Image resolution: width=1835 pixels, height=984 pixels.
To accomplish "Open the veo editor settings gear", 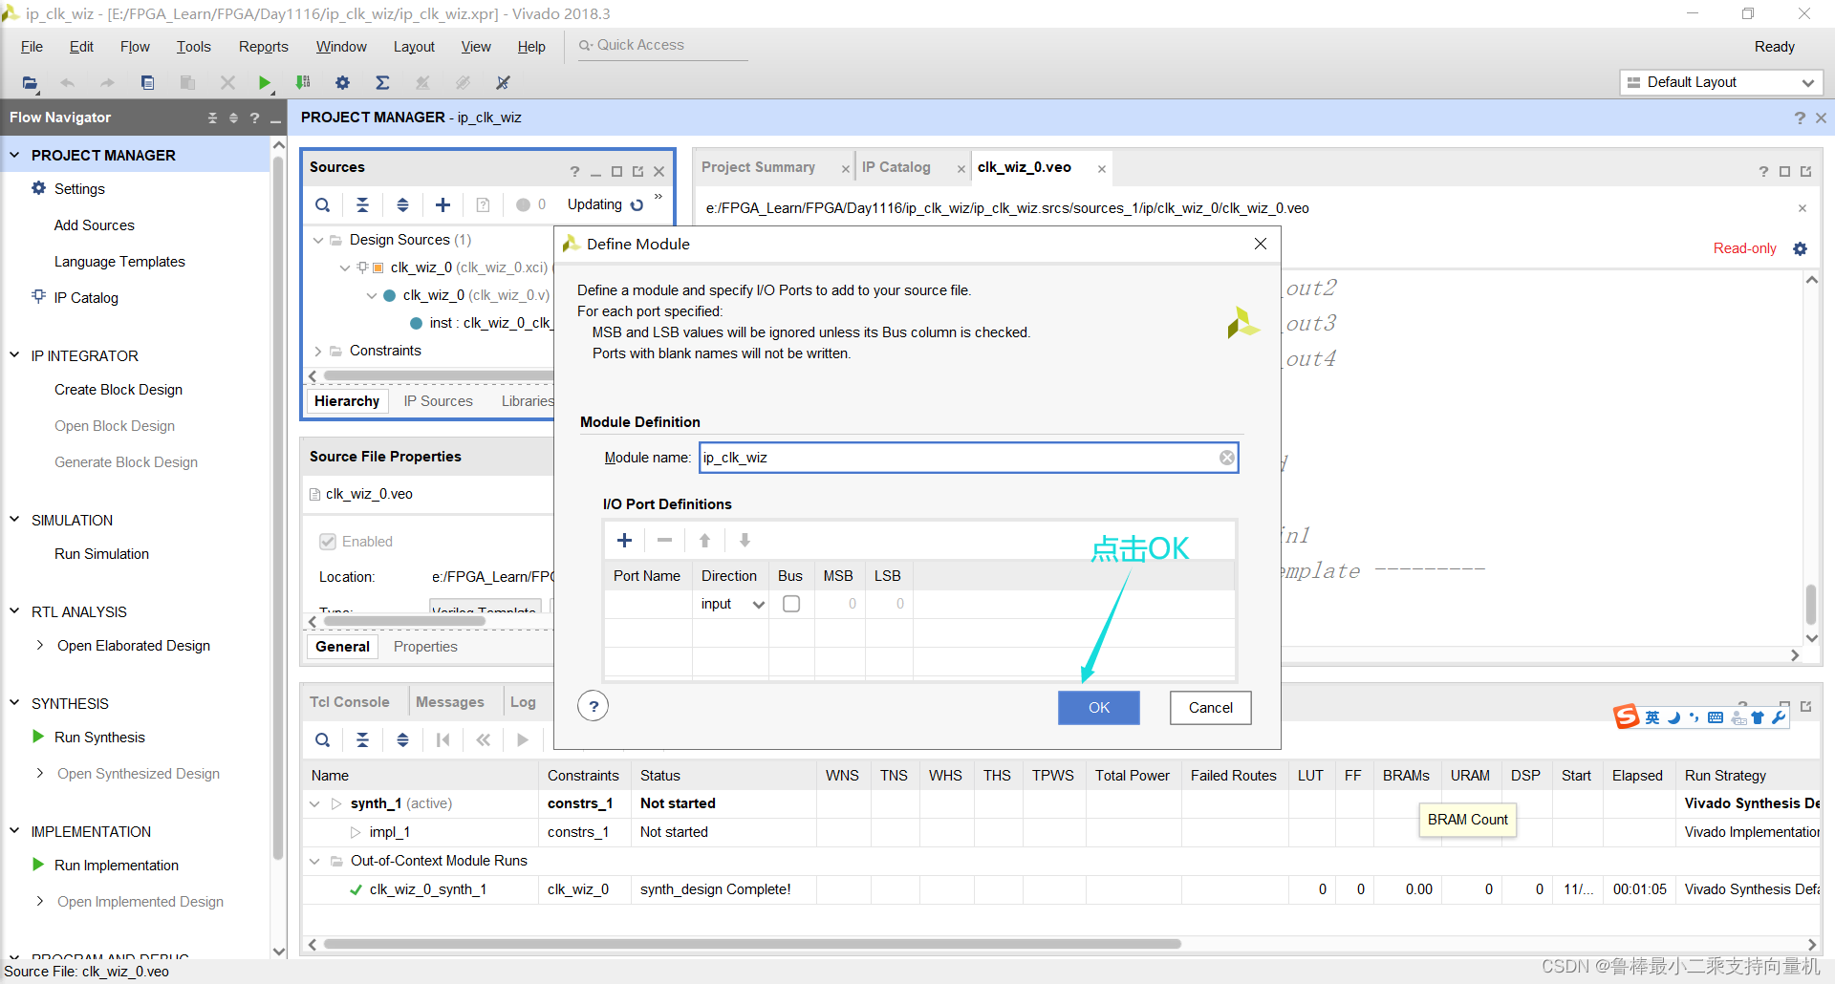I will tap(1800, 248).
